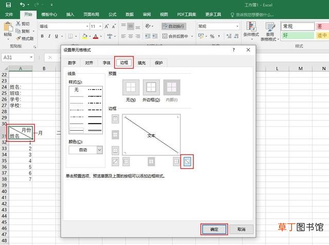Open the Merge and Center dropdown arrow
This screenshot has width=329, height=245.
[x=192, y=36]
